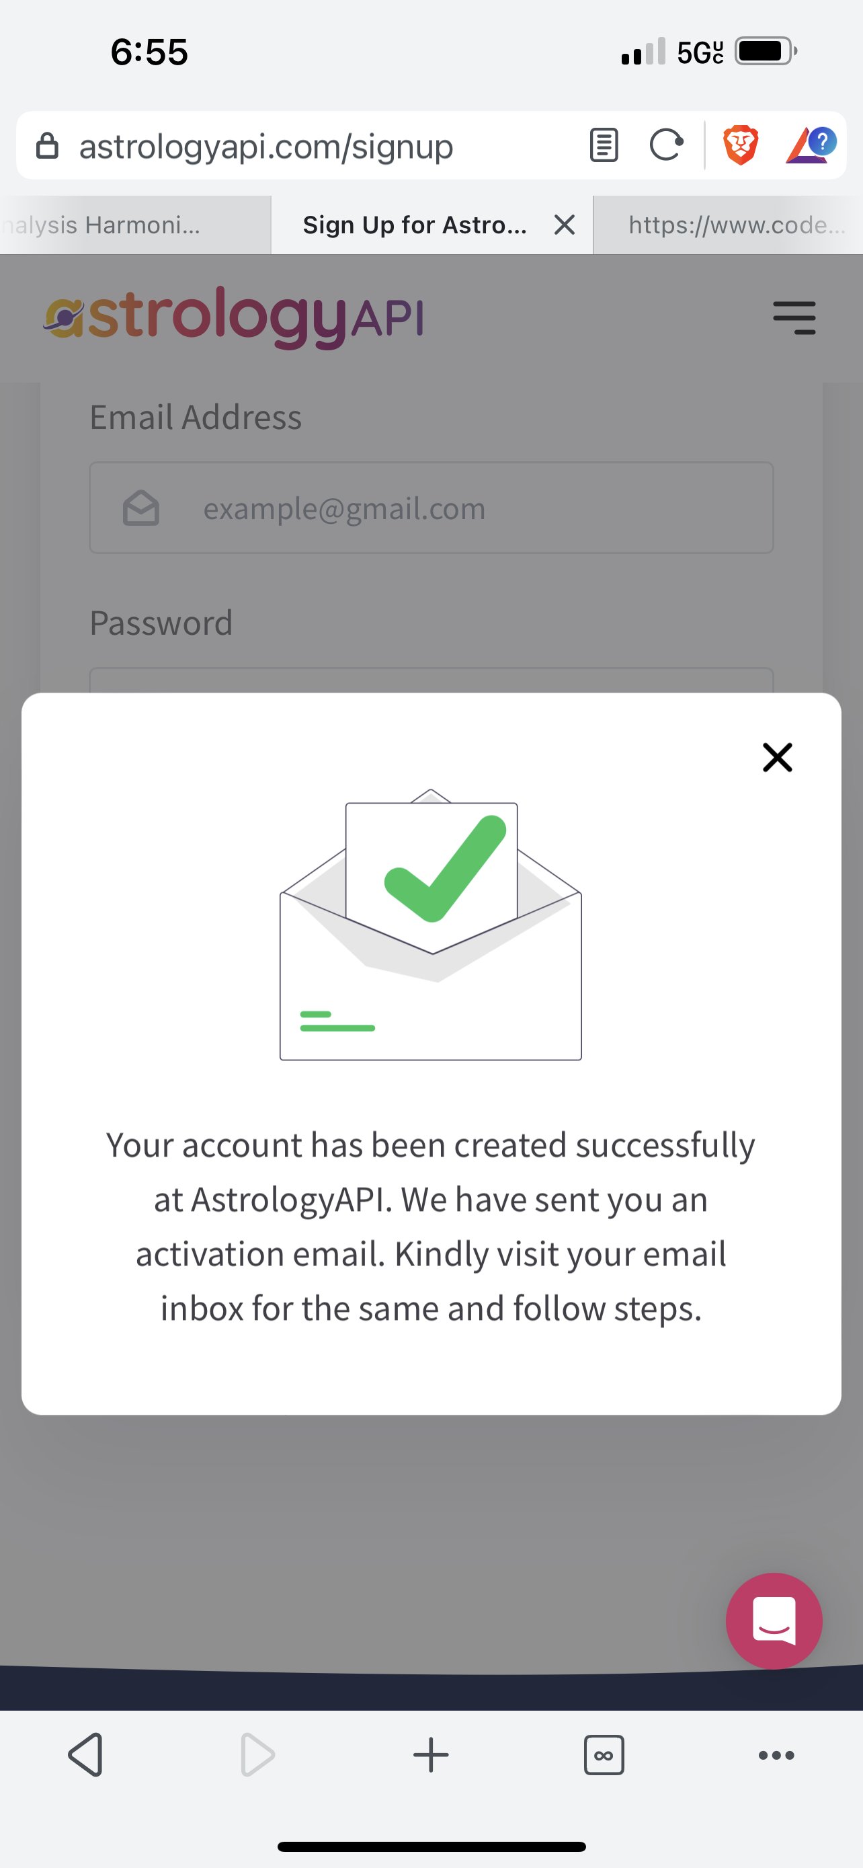The height and width of the screenshot is (1868, 863).
Task: Switch to the https://www.code tab
Action: point(732,225)
